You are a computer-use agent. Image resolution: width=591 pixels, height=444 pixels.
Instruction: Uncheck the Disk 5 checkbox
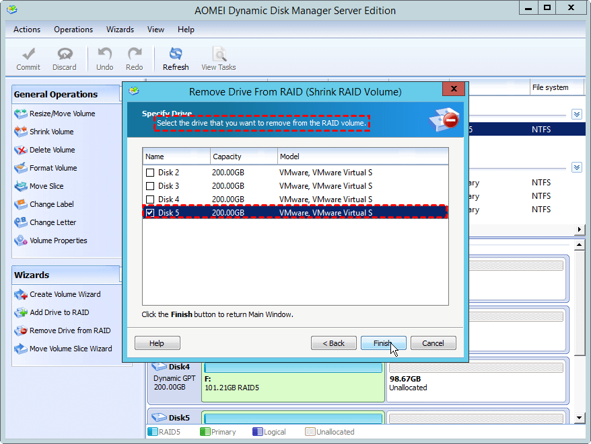[150, 213]
